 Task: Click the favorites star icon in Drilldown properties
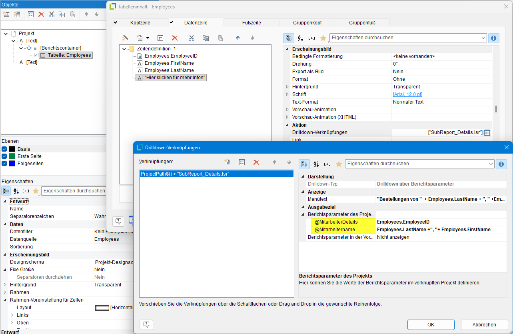click(x=339, y=164)
